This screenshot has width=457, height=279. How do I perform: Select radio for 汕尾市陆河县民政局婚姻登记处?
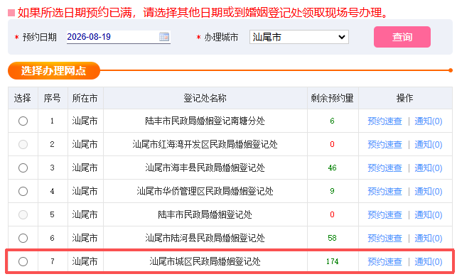click(x=23, y=239)
